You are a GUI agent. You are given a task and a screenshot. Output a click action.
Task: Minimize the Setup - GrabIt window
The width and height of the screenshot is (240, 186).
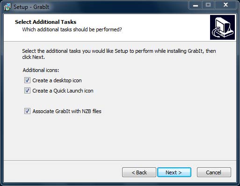196,5
